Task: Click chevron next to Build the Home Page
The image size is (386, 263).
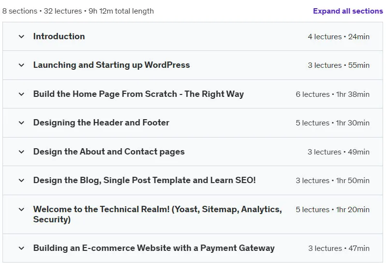Action: click(21, 94)
